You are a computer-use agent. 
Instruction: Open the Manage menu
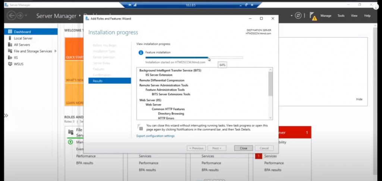click(x=326, y=16)
